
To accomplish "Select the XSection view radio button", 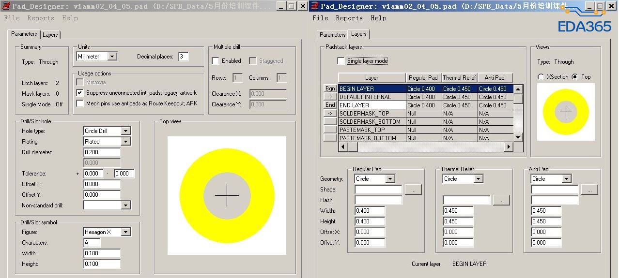I will click(x=541, y=77).
